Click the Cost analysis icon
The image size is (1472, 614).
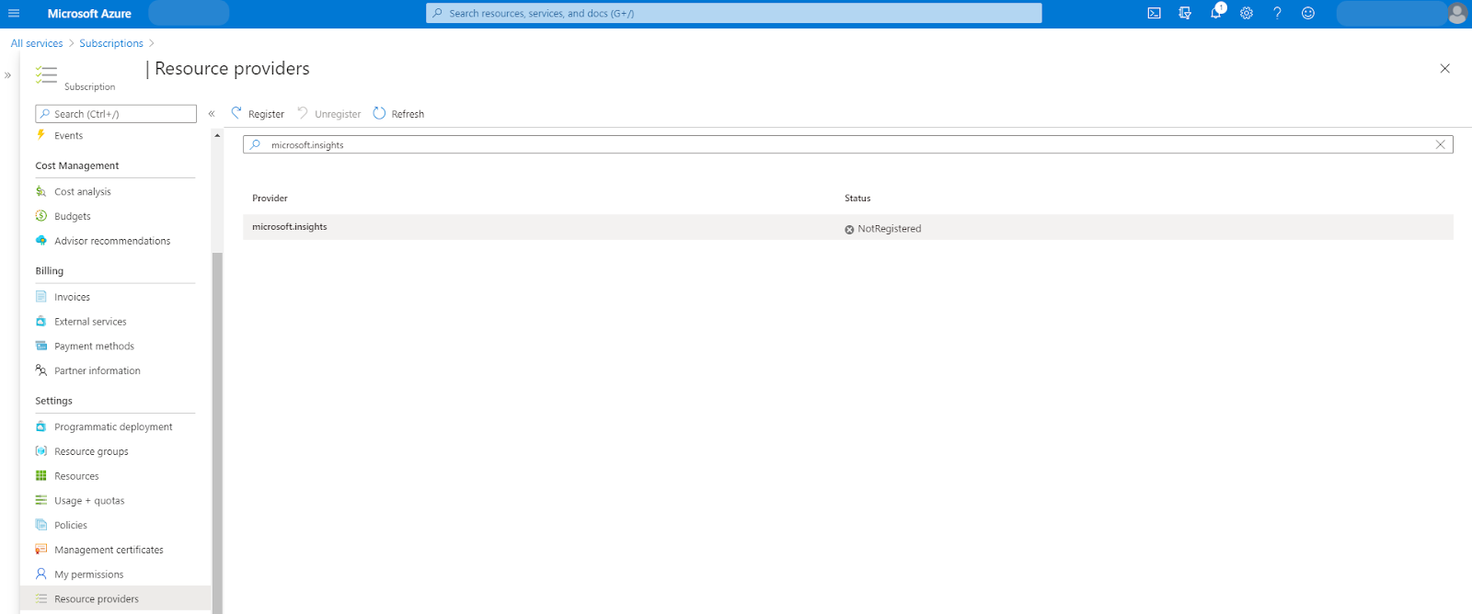pyautogui.click(x=40, y=191)
